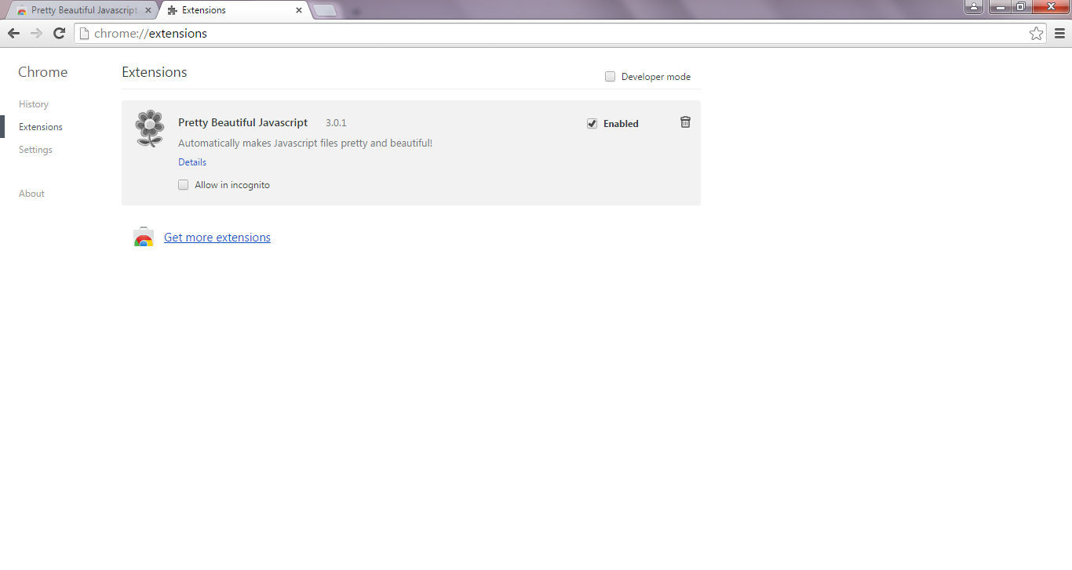Open a new tab
The image size is (1072, 570).
(x=325, y=10)
